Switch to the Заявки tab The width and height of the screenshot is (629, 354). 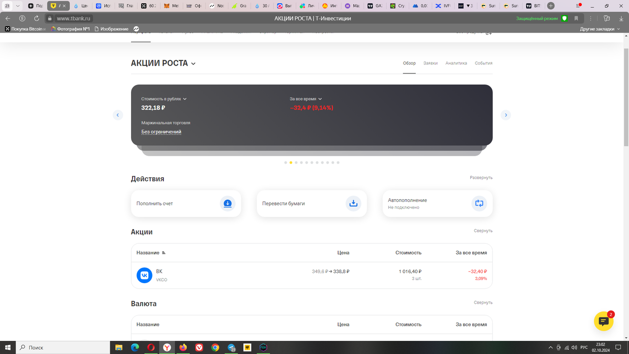tap(430, 63)
